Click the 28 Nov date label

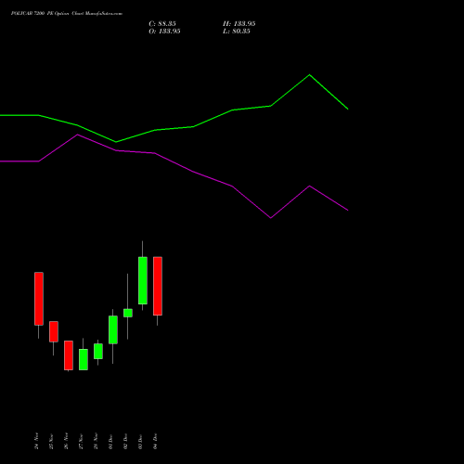point(96,441)
